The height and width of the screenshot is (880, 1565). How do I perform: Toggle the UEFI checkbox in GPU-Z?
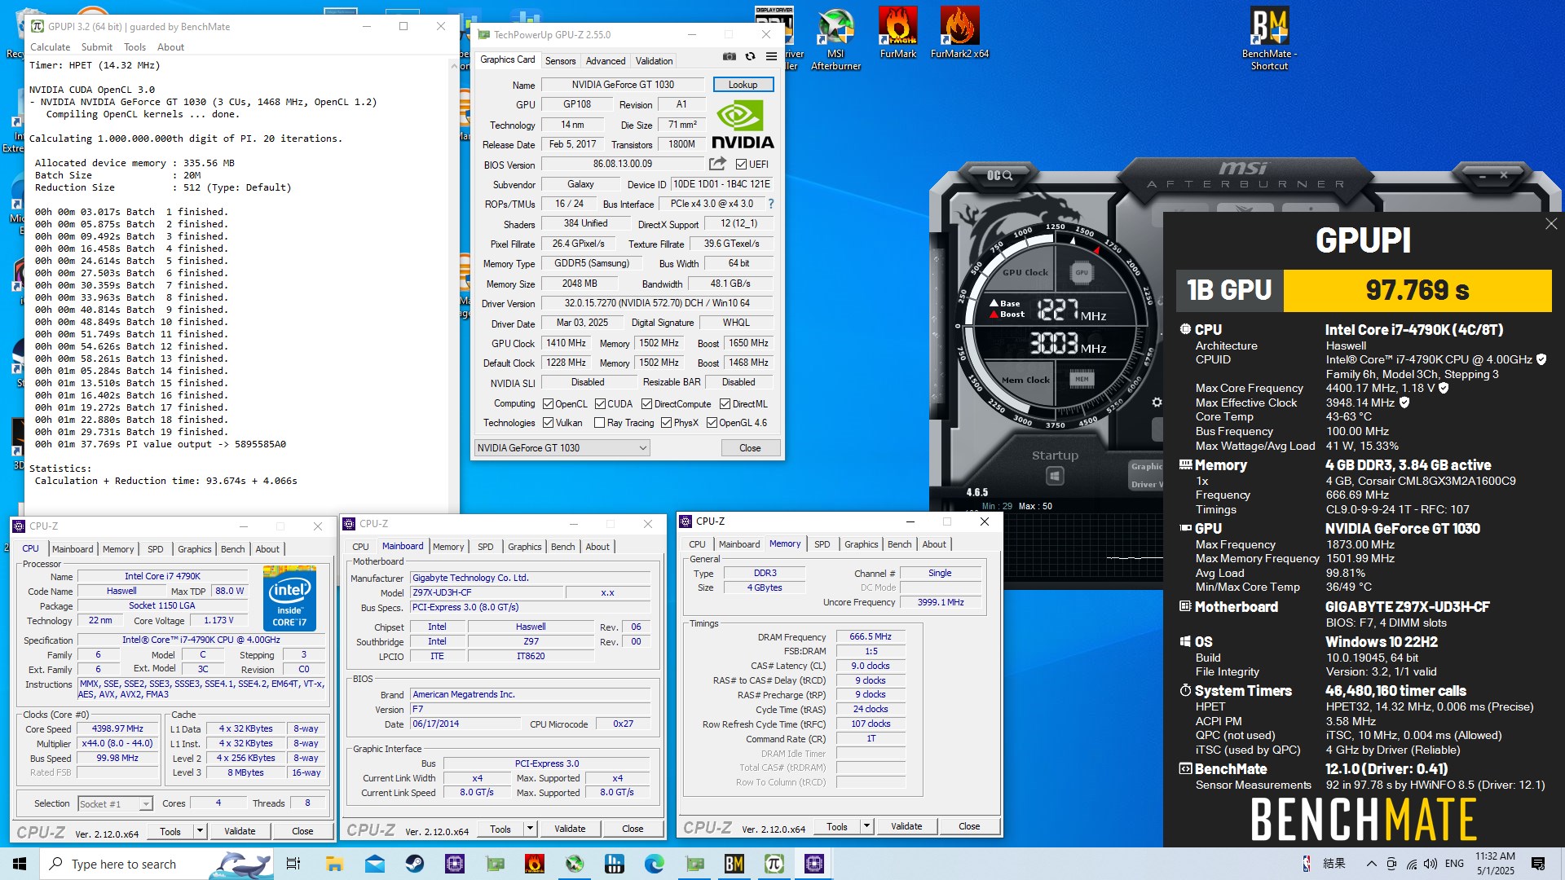tap(741, 165)
